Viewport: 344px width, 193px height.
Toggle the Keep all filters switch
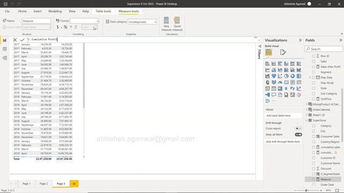click(298, 135)
